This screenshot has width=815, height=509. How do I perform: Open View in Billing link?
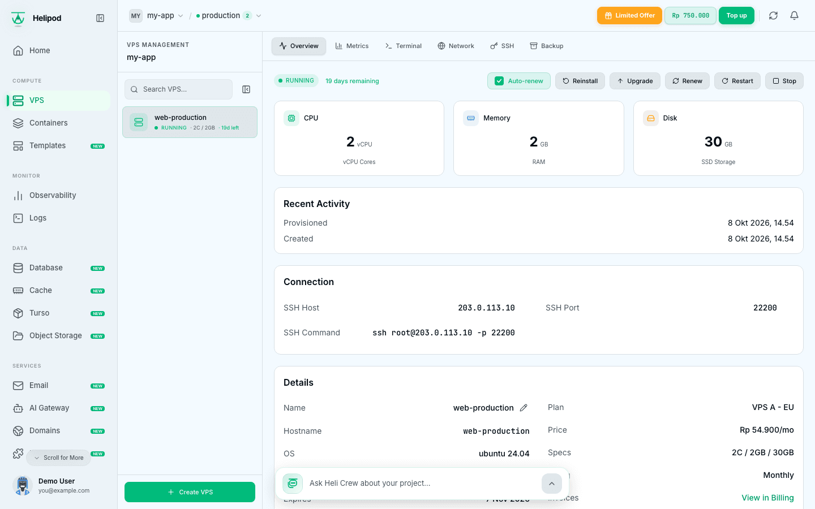coord(767,498)
